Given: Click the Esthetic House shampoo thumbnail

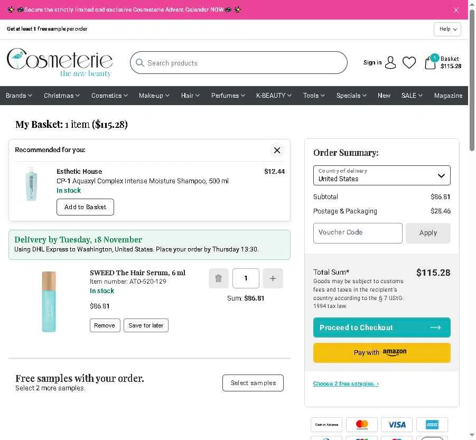Looking at the screenshot, I should 31,184.
